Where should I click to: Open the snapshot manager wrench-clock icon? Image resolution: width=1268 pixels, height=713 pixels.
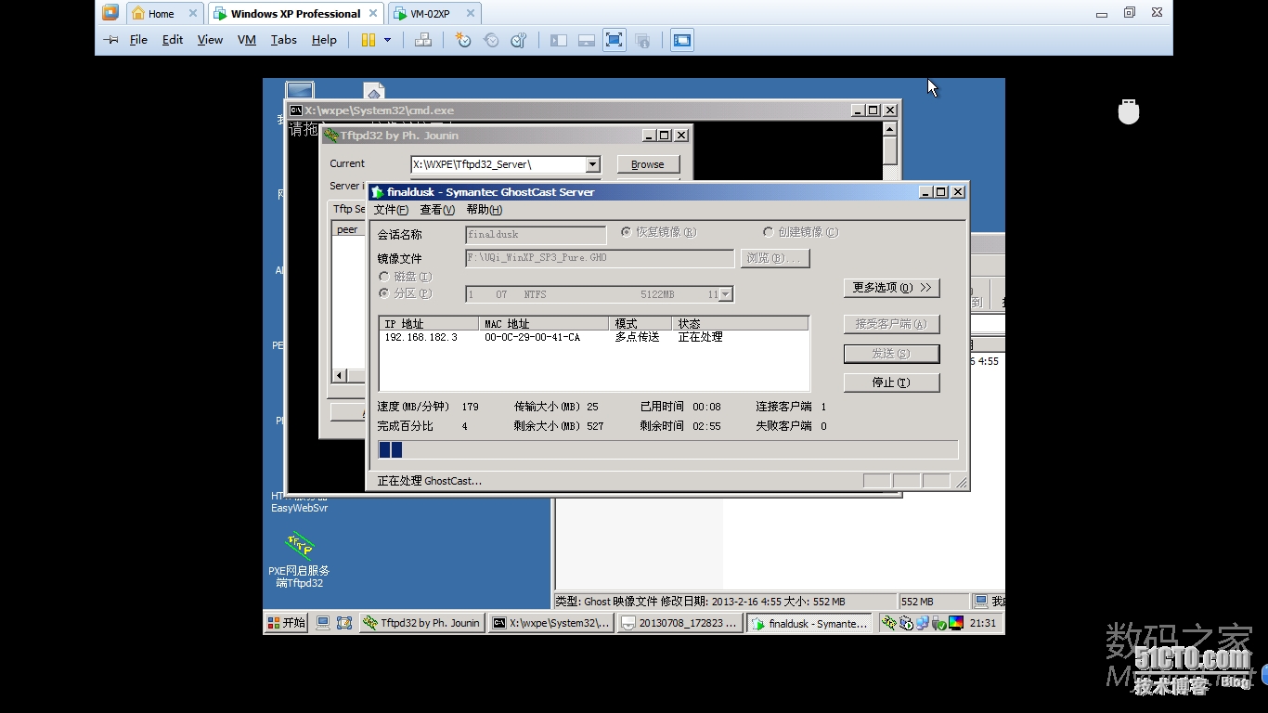519,40
